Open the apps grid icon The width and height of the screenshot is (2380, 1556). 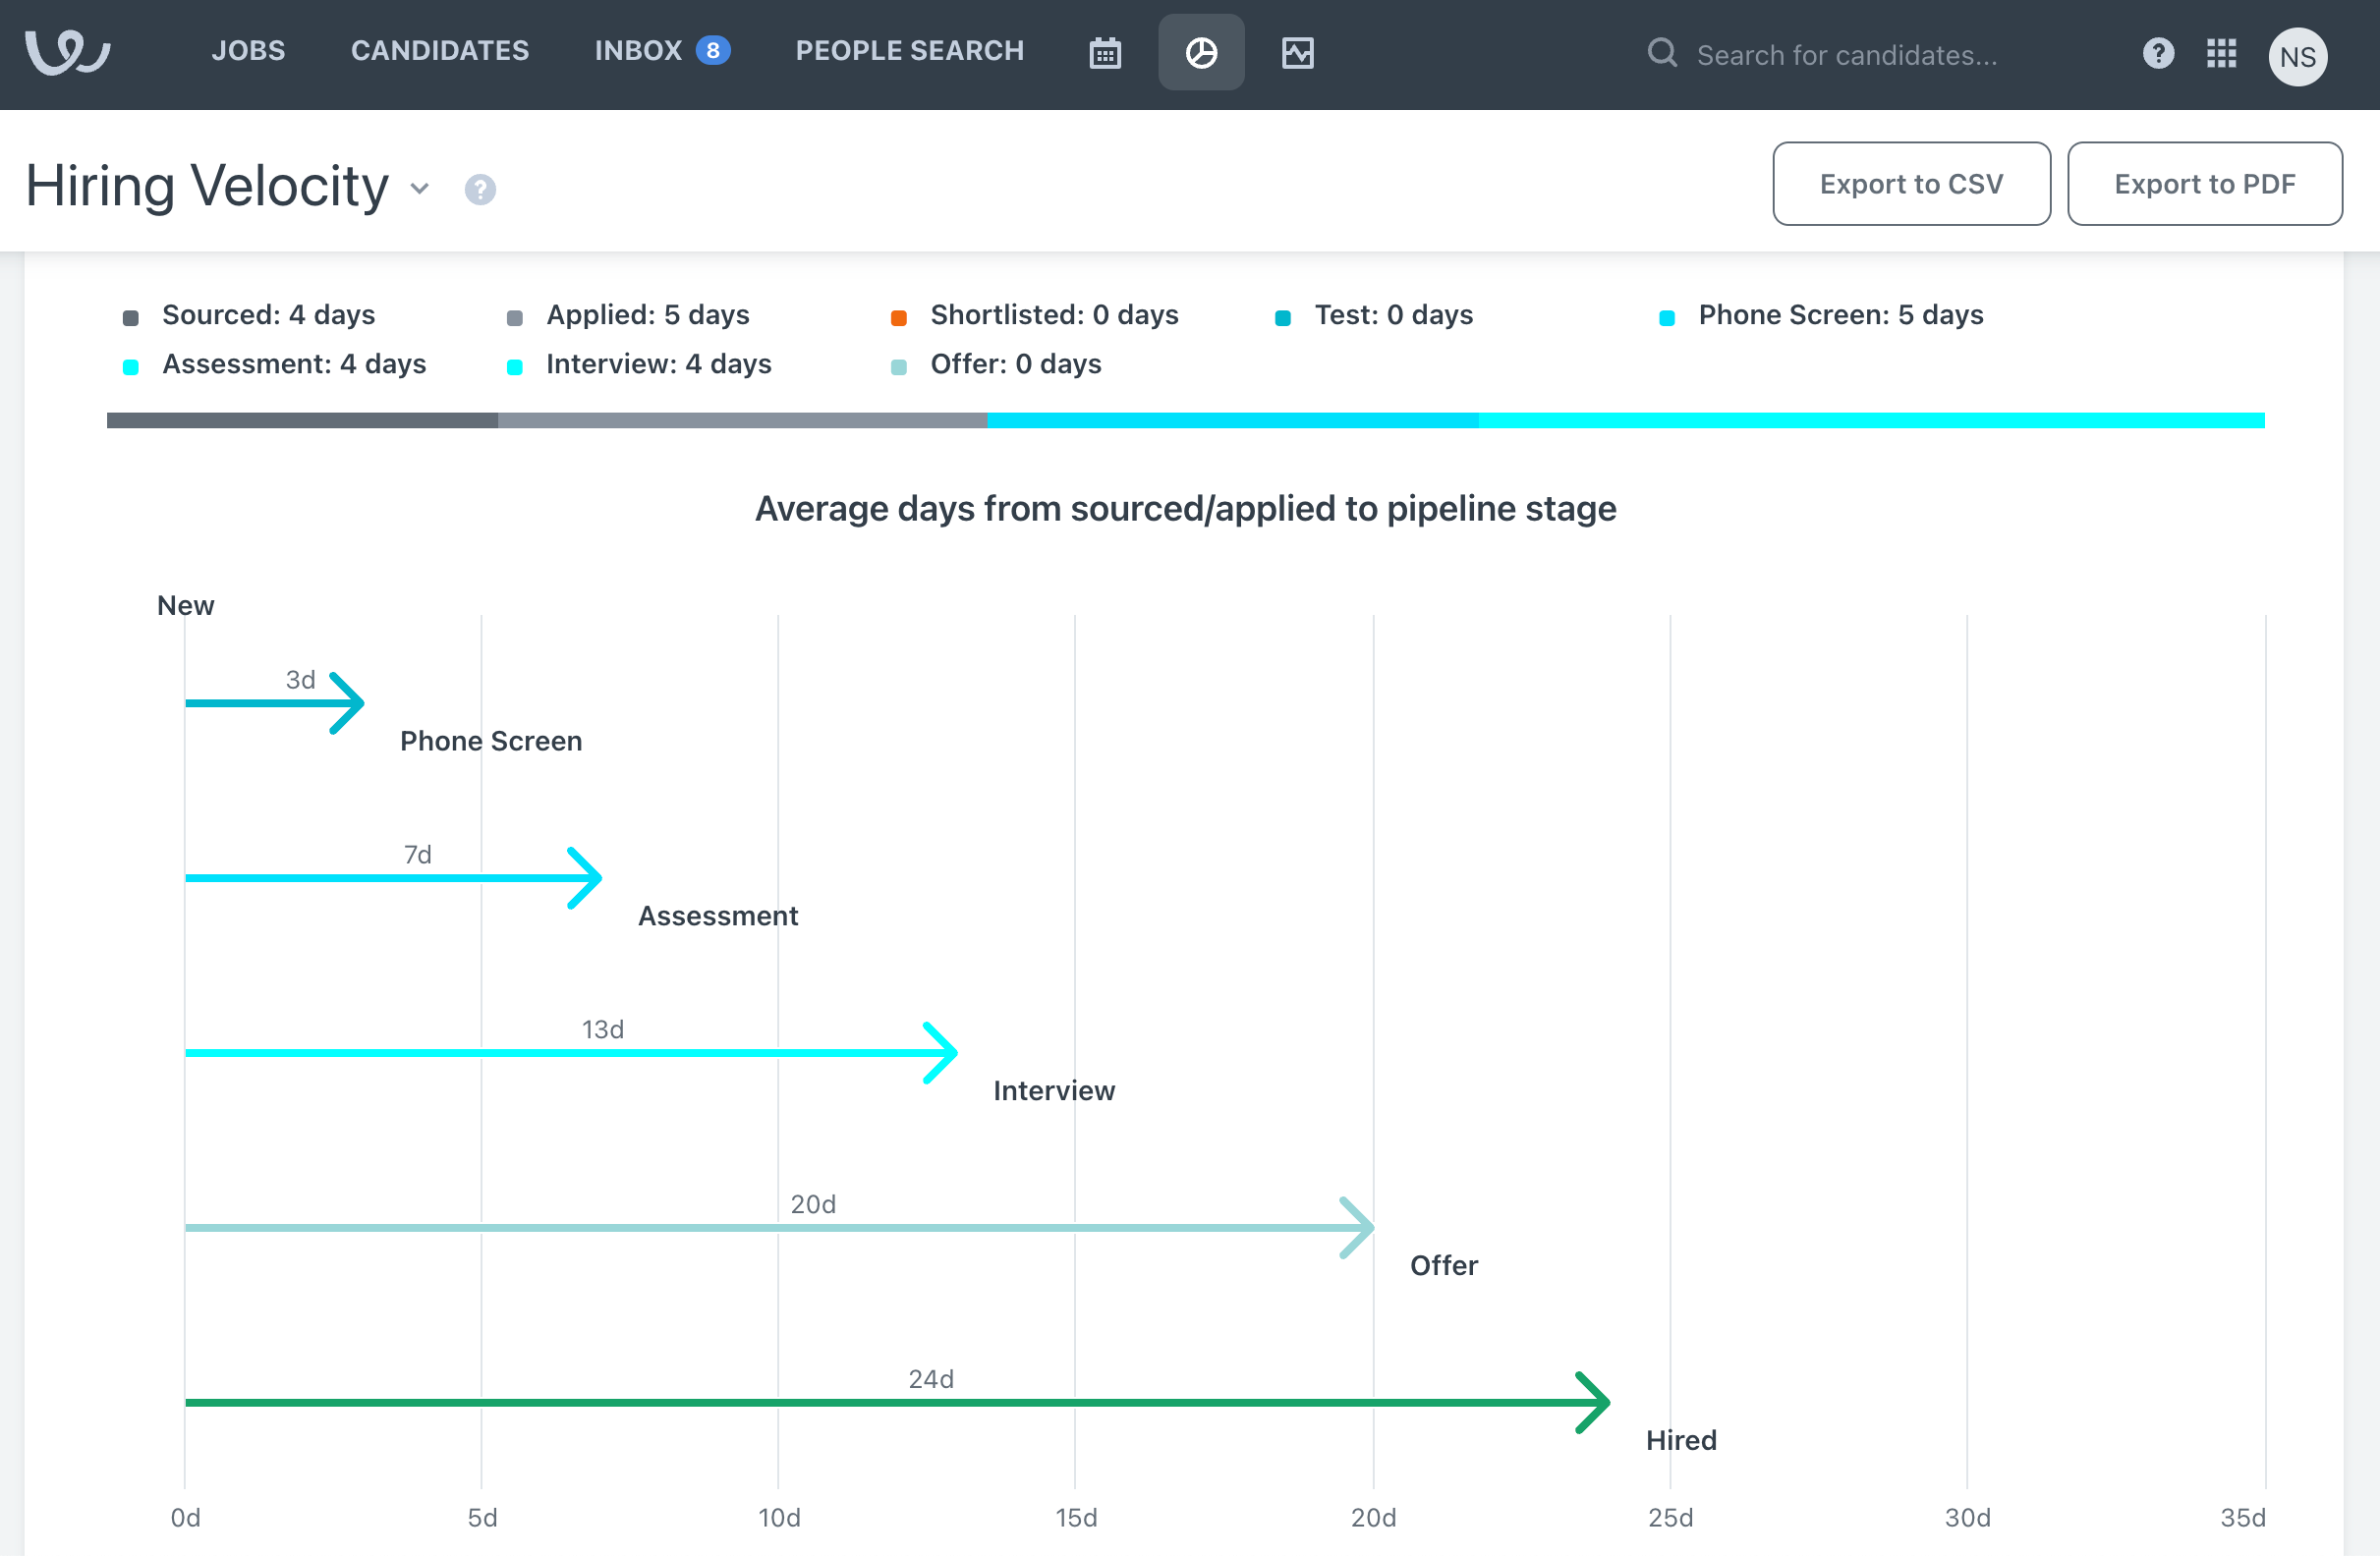(2220, 53)
